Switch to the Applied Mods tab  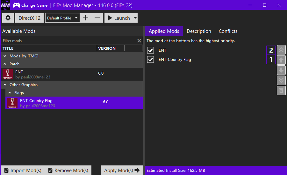(164, 31)
